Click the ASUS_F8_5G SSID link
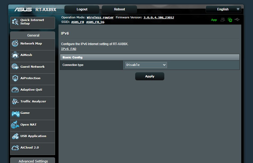This screenshot has height=163, width=253. 95,22
